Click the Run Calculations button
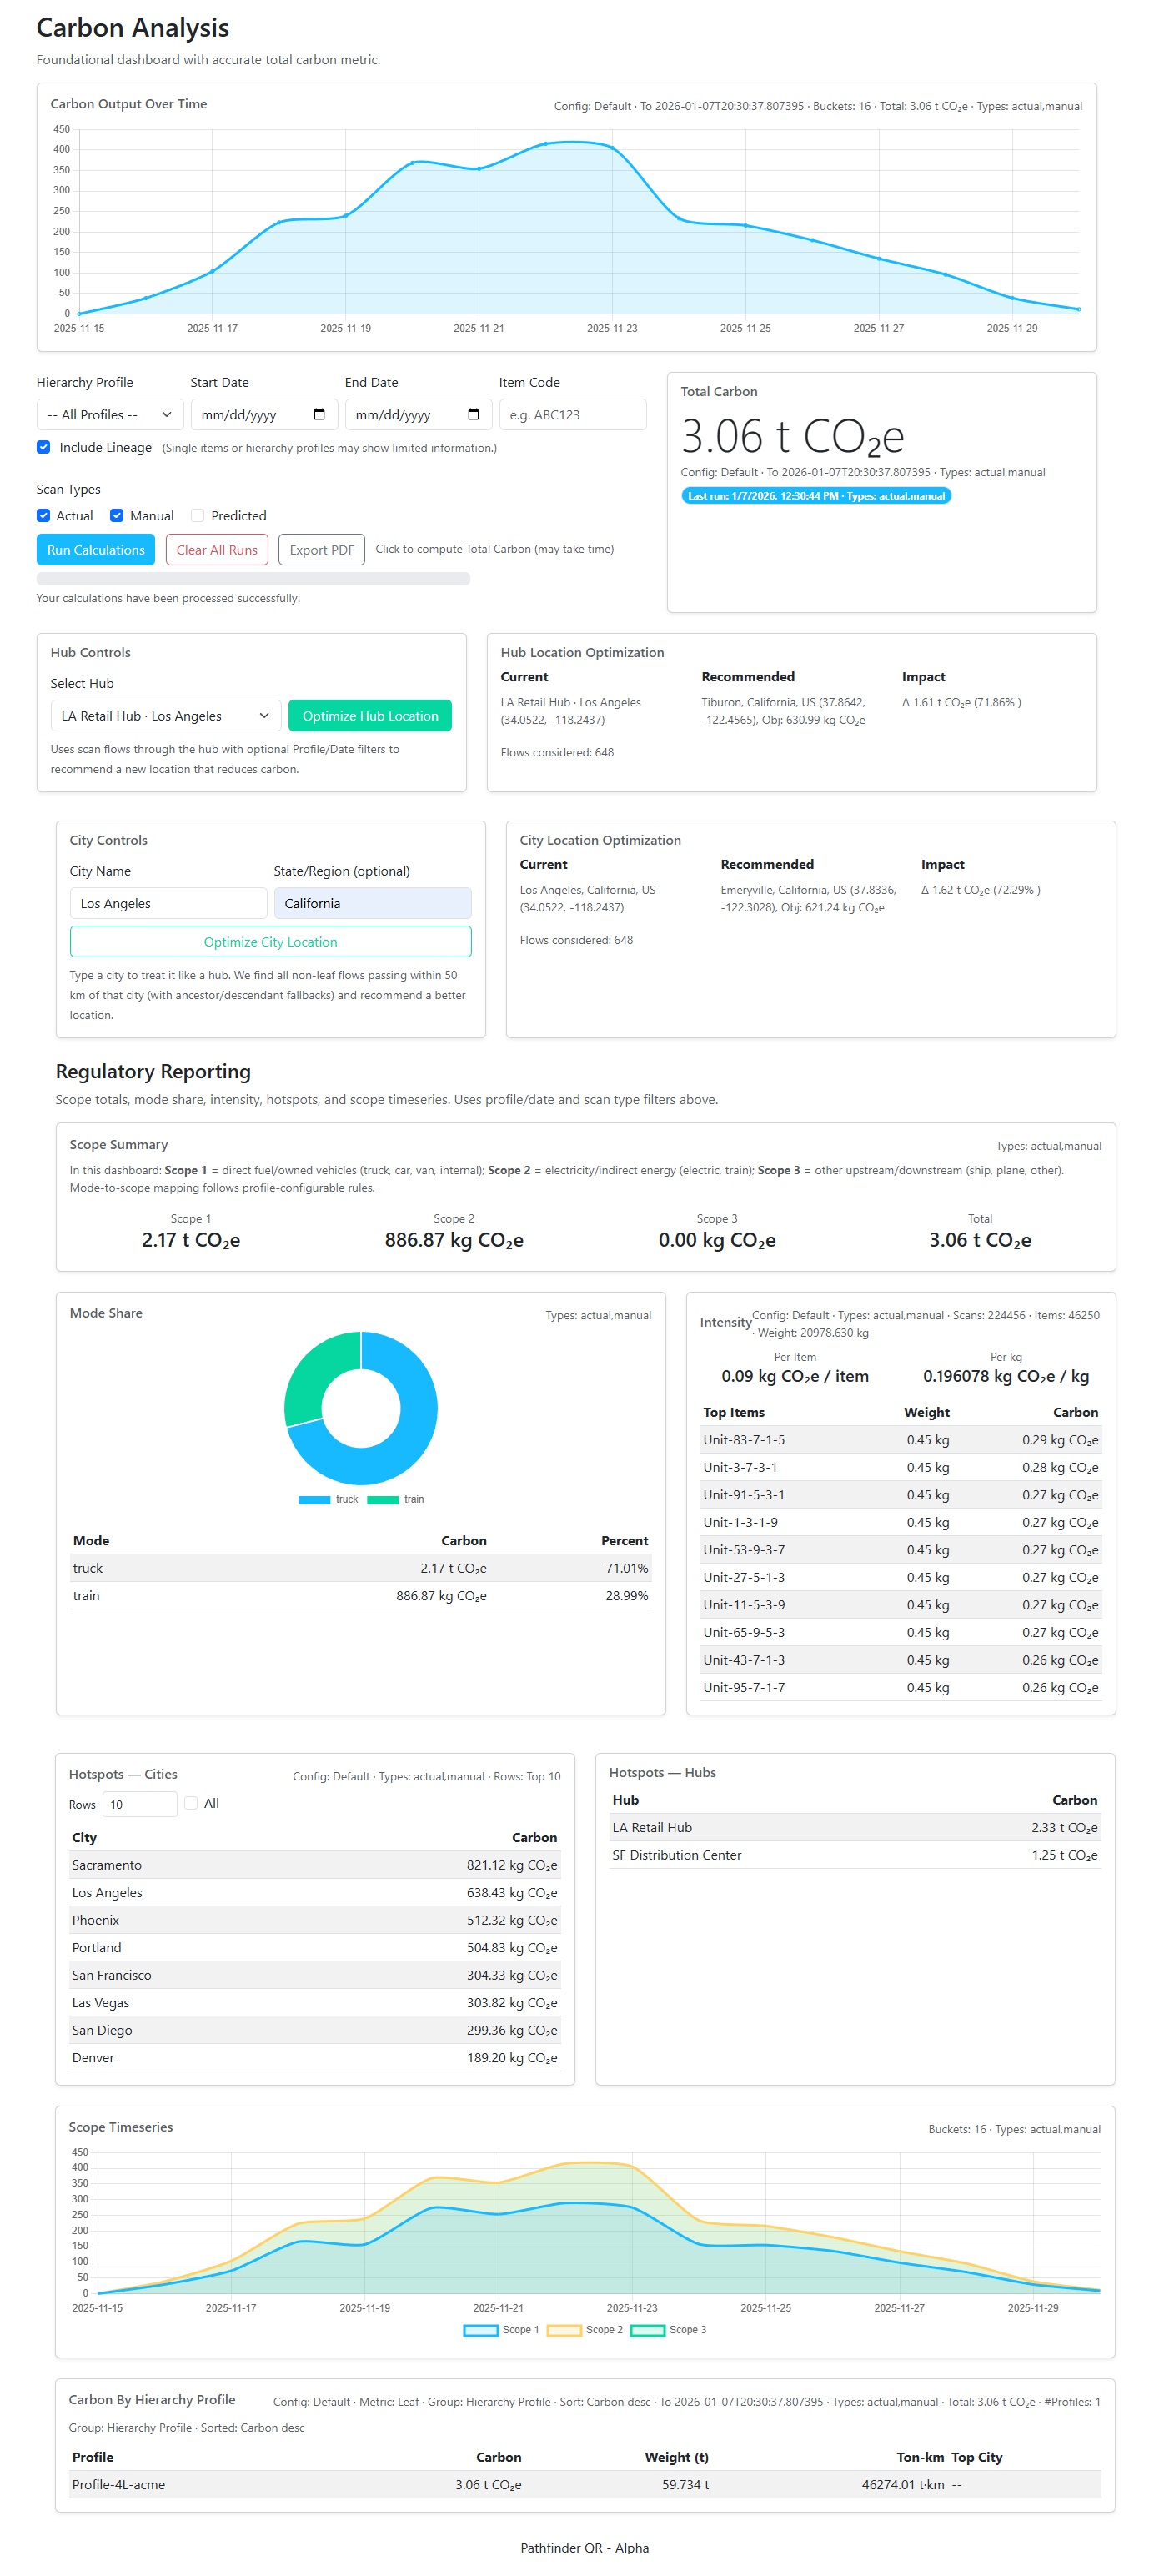 click(x=95, y=549)
